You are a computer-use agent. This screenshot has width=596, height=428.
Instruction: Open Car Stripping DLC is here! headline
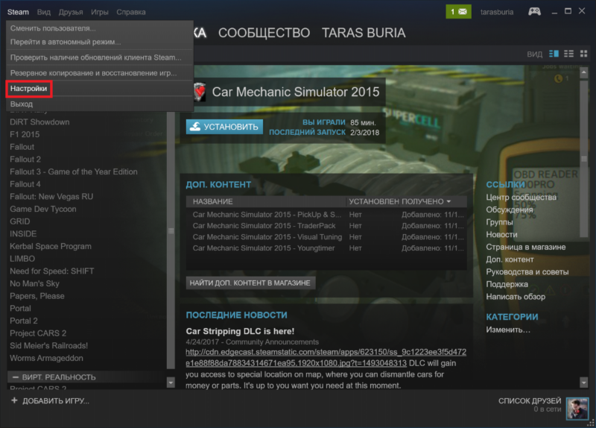(x=240, y=331)
